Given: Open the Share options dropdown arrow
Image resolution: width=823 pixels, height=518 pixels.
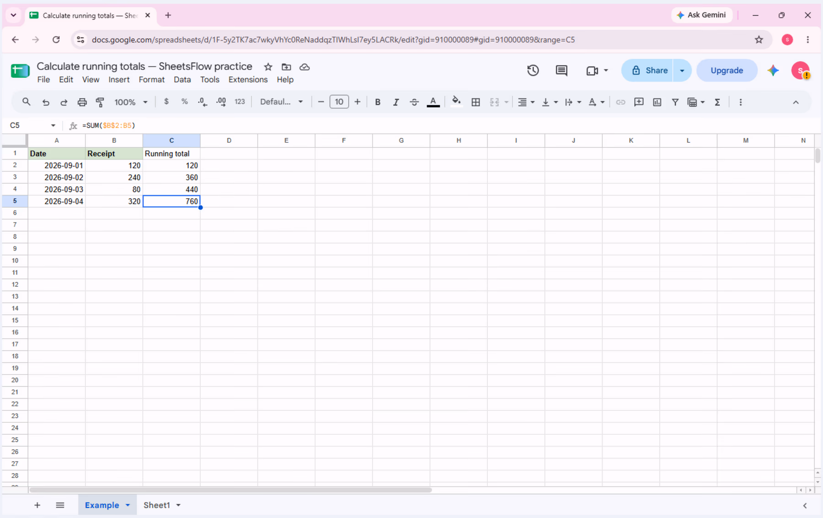Looking at the screenshot, I should pyautogui.click(x=682, y=70).
